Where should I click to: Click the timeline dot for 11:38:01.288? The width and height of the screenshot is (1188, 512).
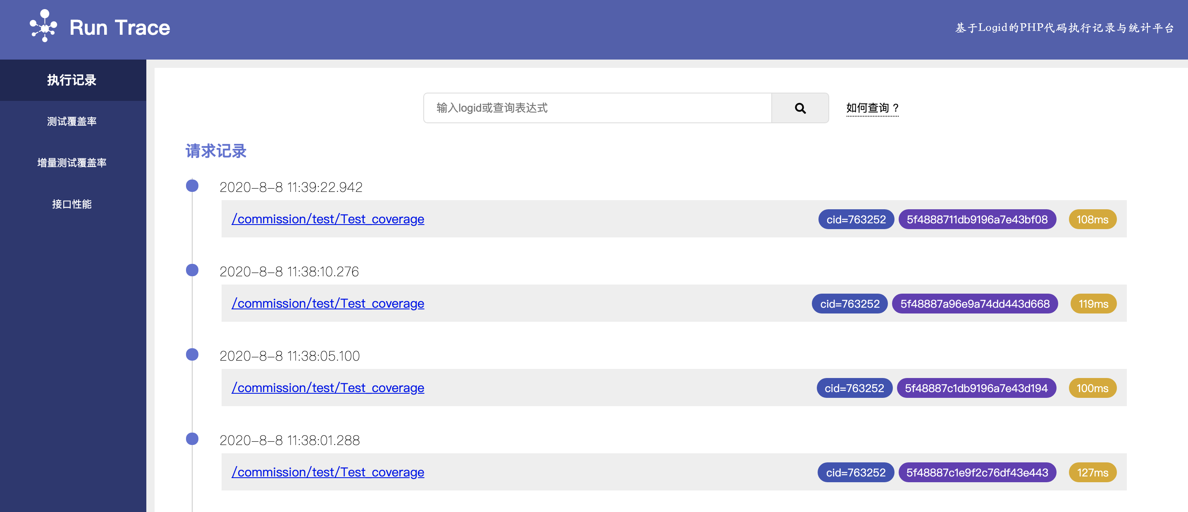pyautogui.click(x=192, y=439)
